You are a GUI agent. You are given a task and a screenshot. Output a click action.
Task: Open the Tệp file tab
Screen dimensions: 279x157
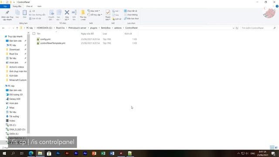(5, 7)
